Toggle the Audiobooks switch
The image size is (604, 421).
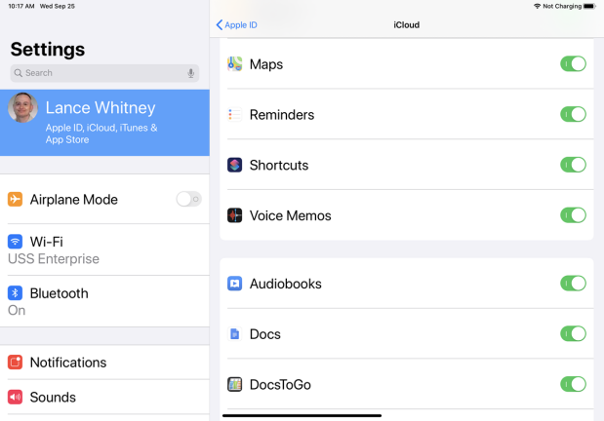[573, 284]
